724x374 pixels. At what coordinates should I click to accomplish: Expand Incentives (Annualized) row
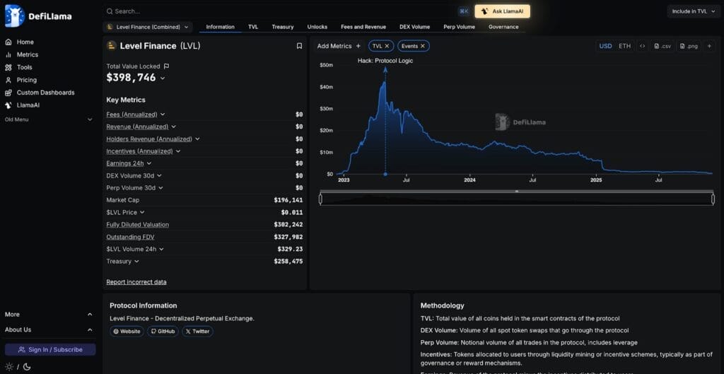[x=177, y=151]
